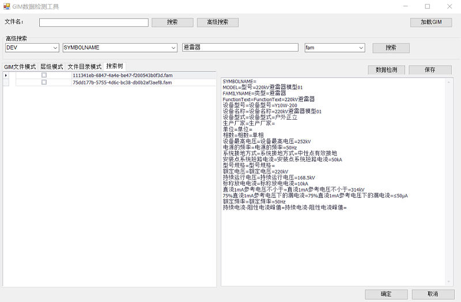Image resolution: width=461 pixels, height=302 pixels.
Task: Switch to 层级模式 tab
Action: 52,67
